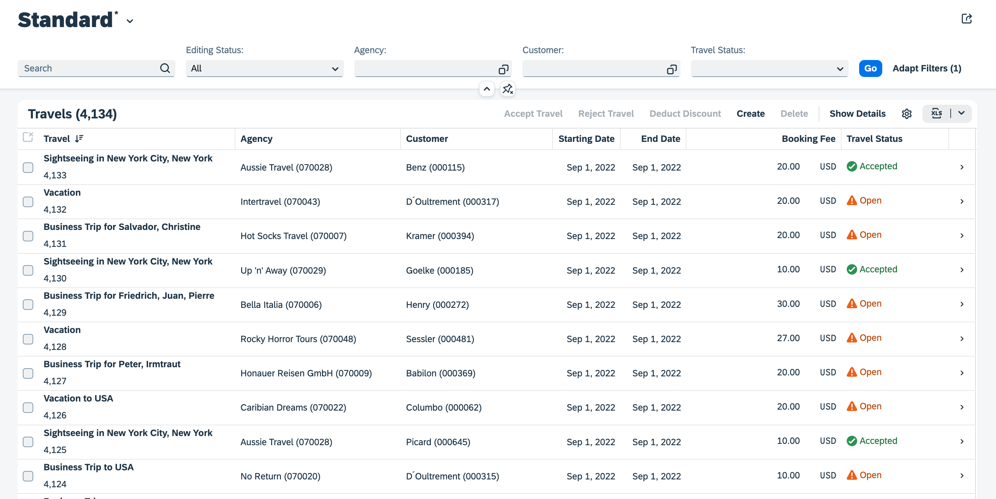This screenshot has width=996, height=499.
Task: Click the pin filter bar icon
Action: coord(507,89)
